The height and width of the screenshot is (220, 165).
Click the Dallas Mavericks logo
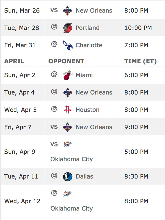(68, 176)
